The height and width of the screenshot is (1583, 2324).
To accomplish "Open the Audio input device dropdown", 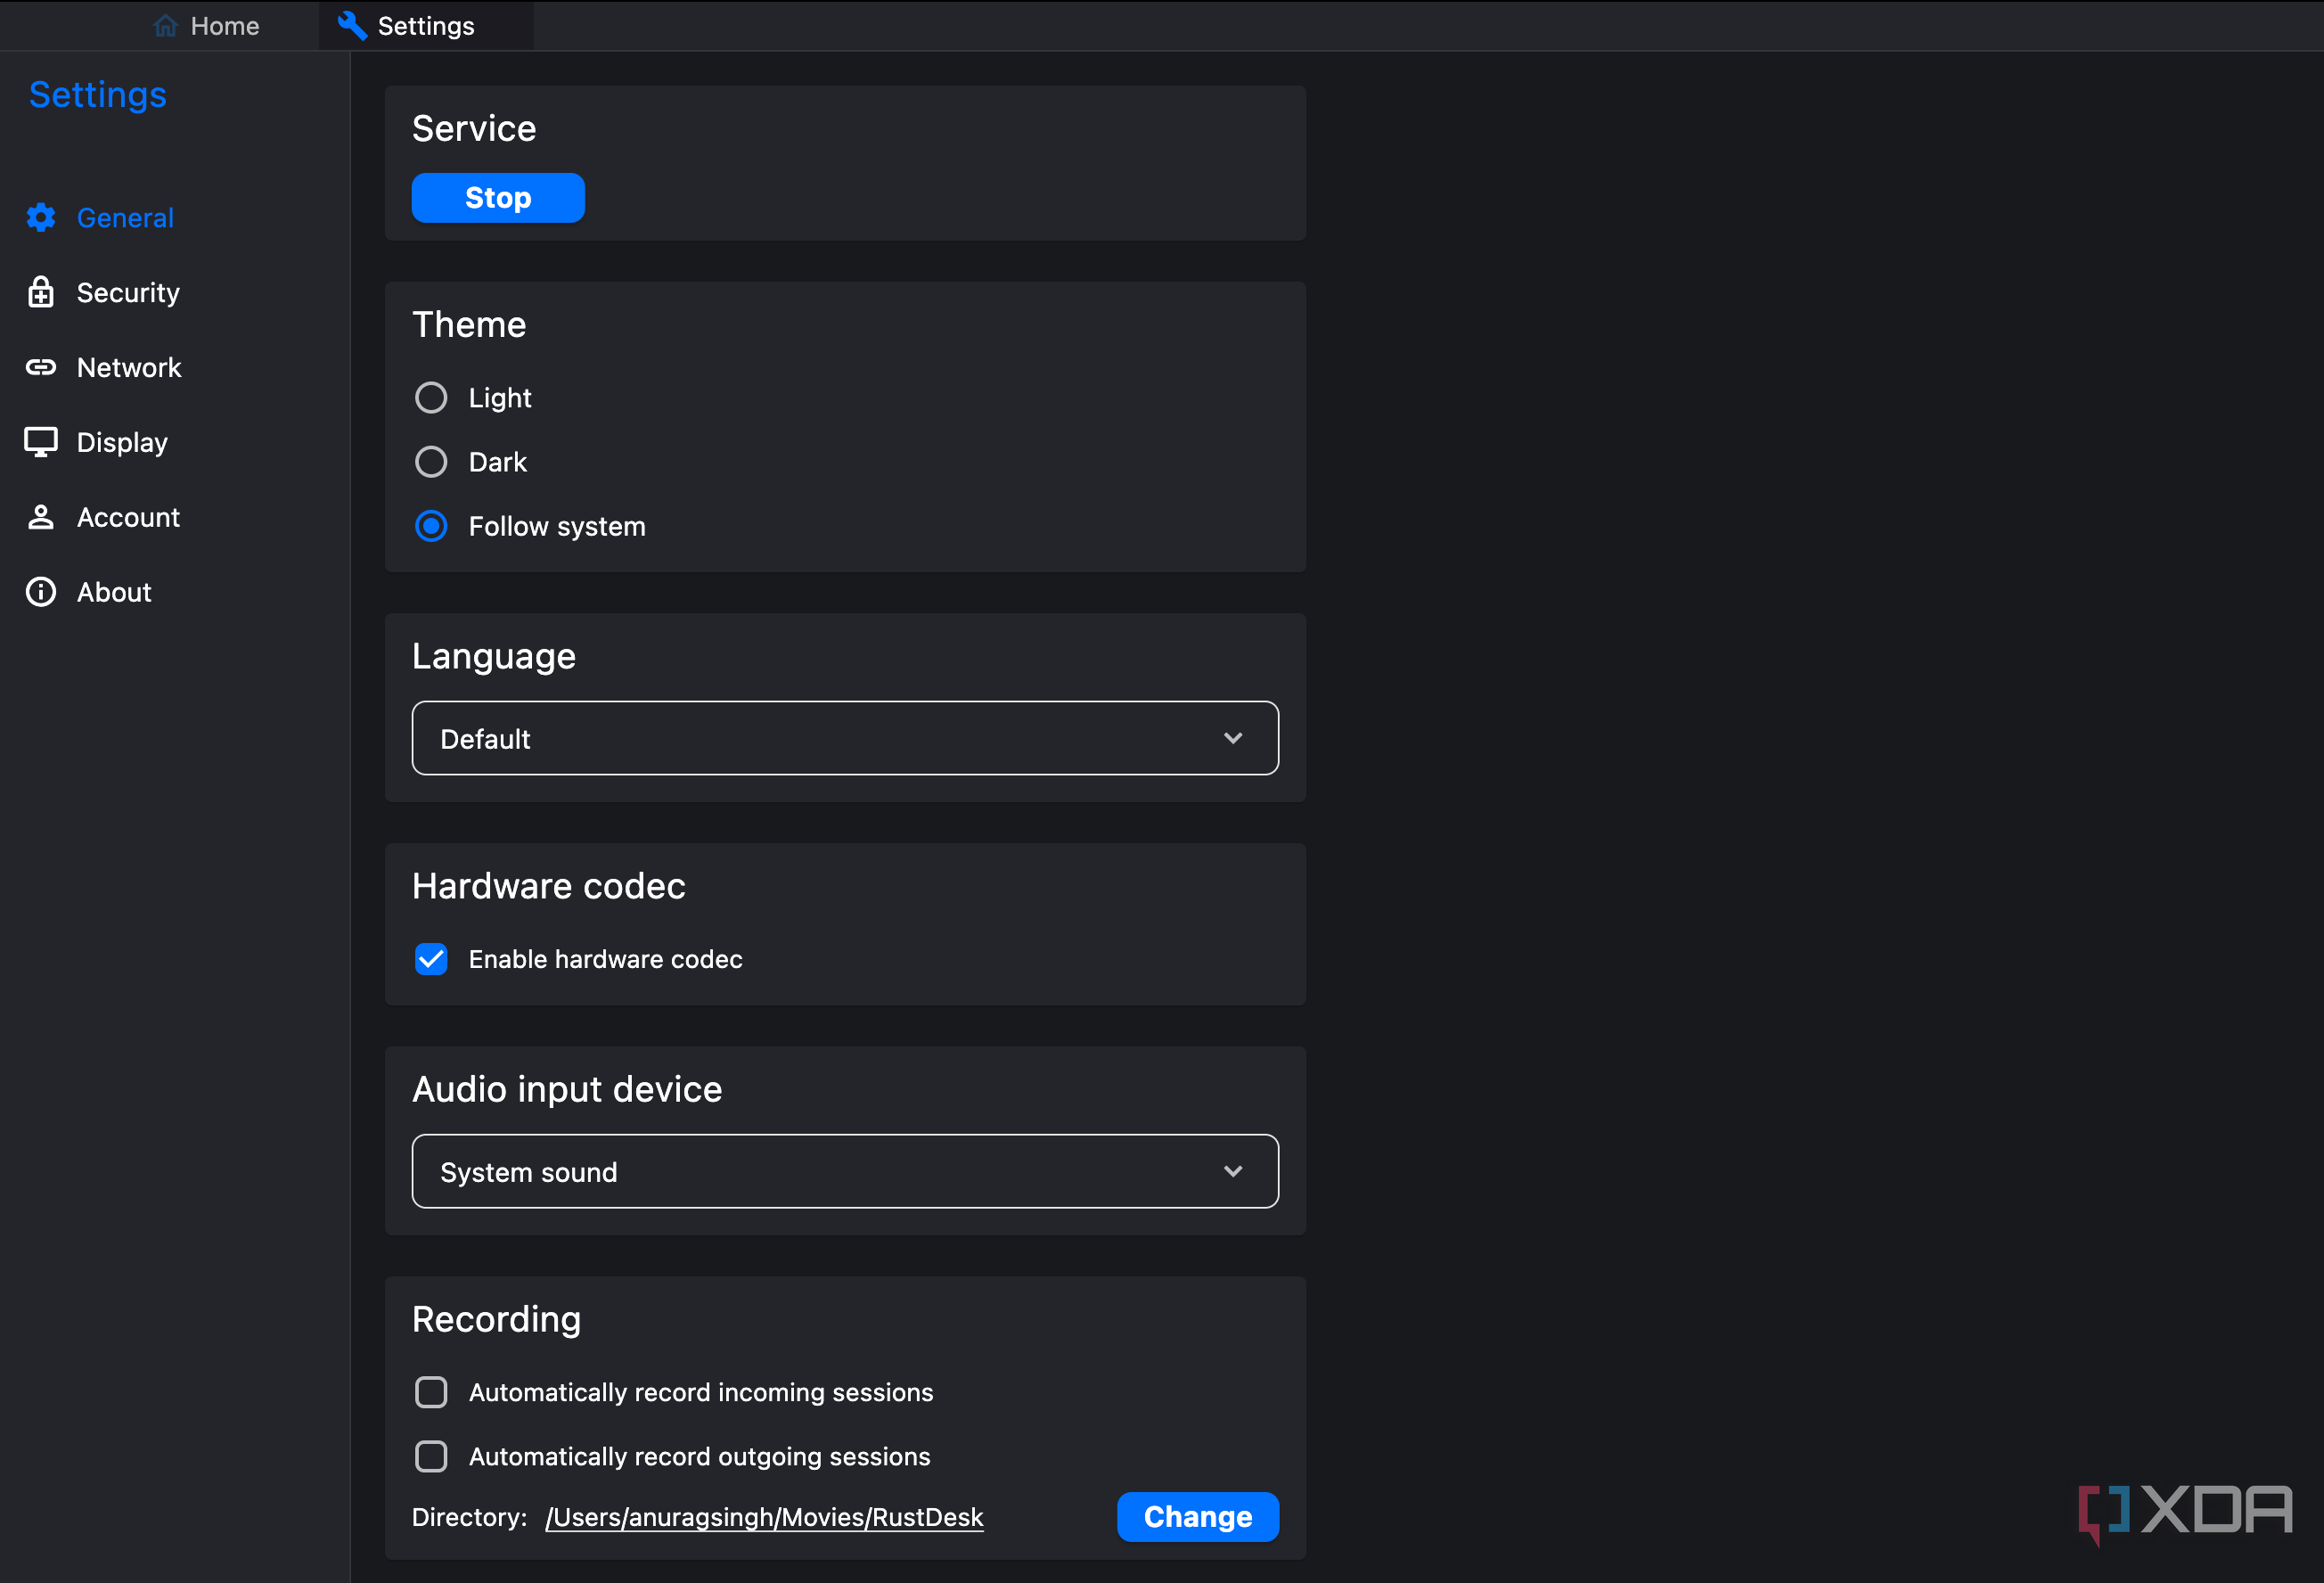I will point(844,1171).
